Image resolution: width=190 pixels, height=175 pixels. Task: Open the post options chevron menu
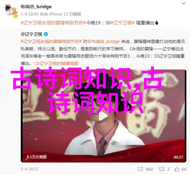coord(183,3)
